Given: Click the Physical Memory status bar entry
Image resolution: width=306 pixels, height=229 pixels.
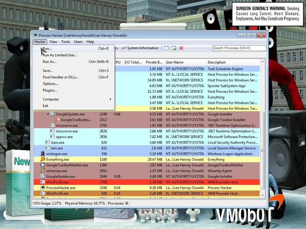Looking at the screenshot, I should pyautogui.click(x=85, y=203).
